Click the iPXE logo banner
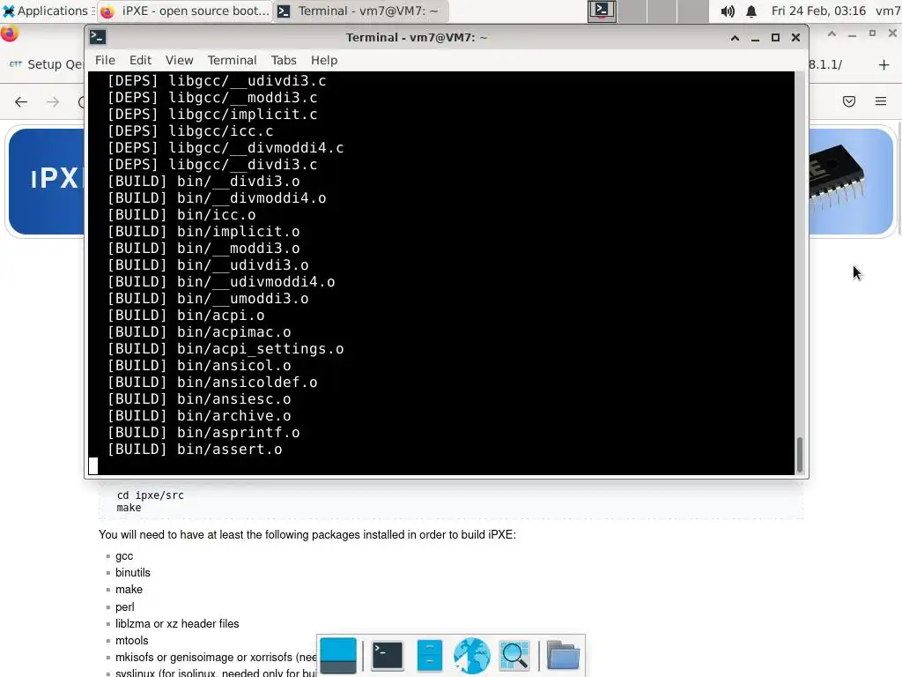The height and width of the screenshot is (677, 902). (x=48, y=180)
